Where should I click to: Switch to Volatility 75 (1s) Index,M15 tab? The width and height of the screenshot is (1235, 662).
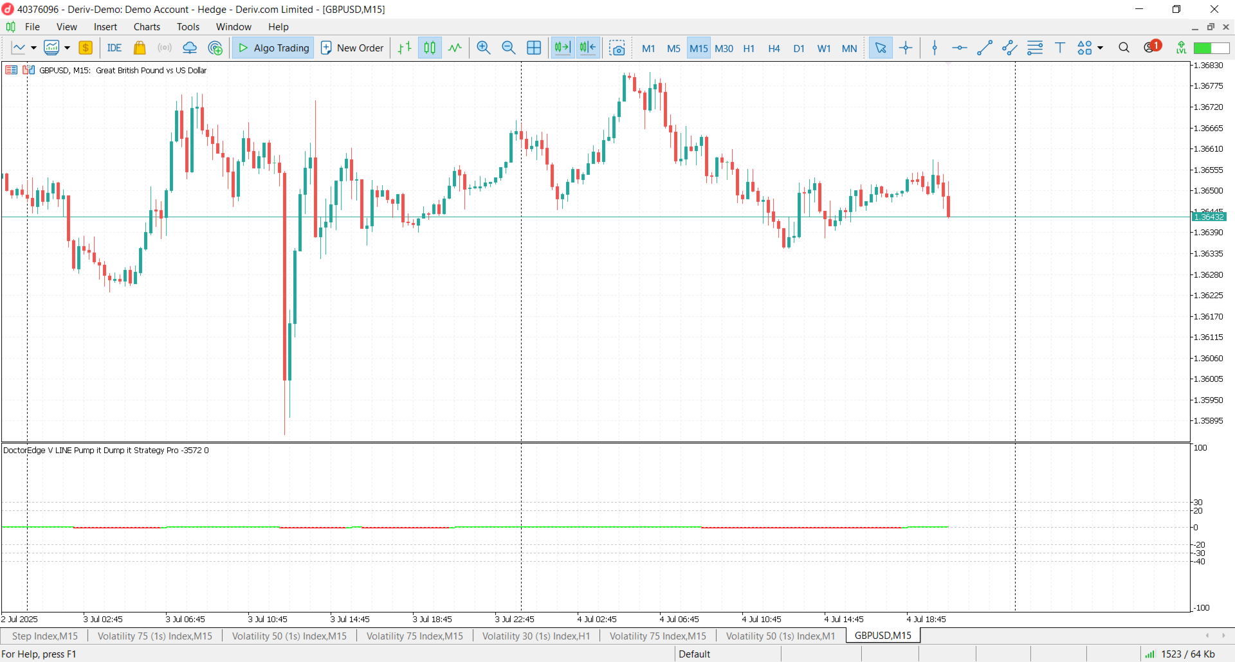pos(154,636)
